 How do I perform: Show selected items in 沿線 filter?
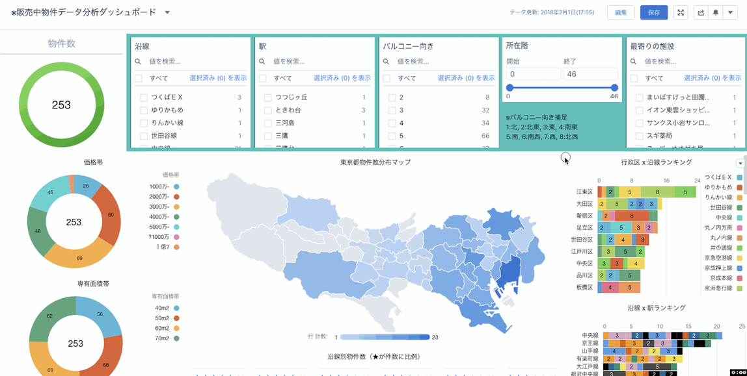tap(218, 79)
